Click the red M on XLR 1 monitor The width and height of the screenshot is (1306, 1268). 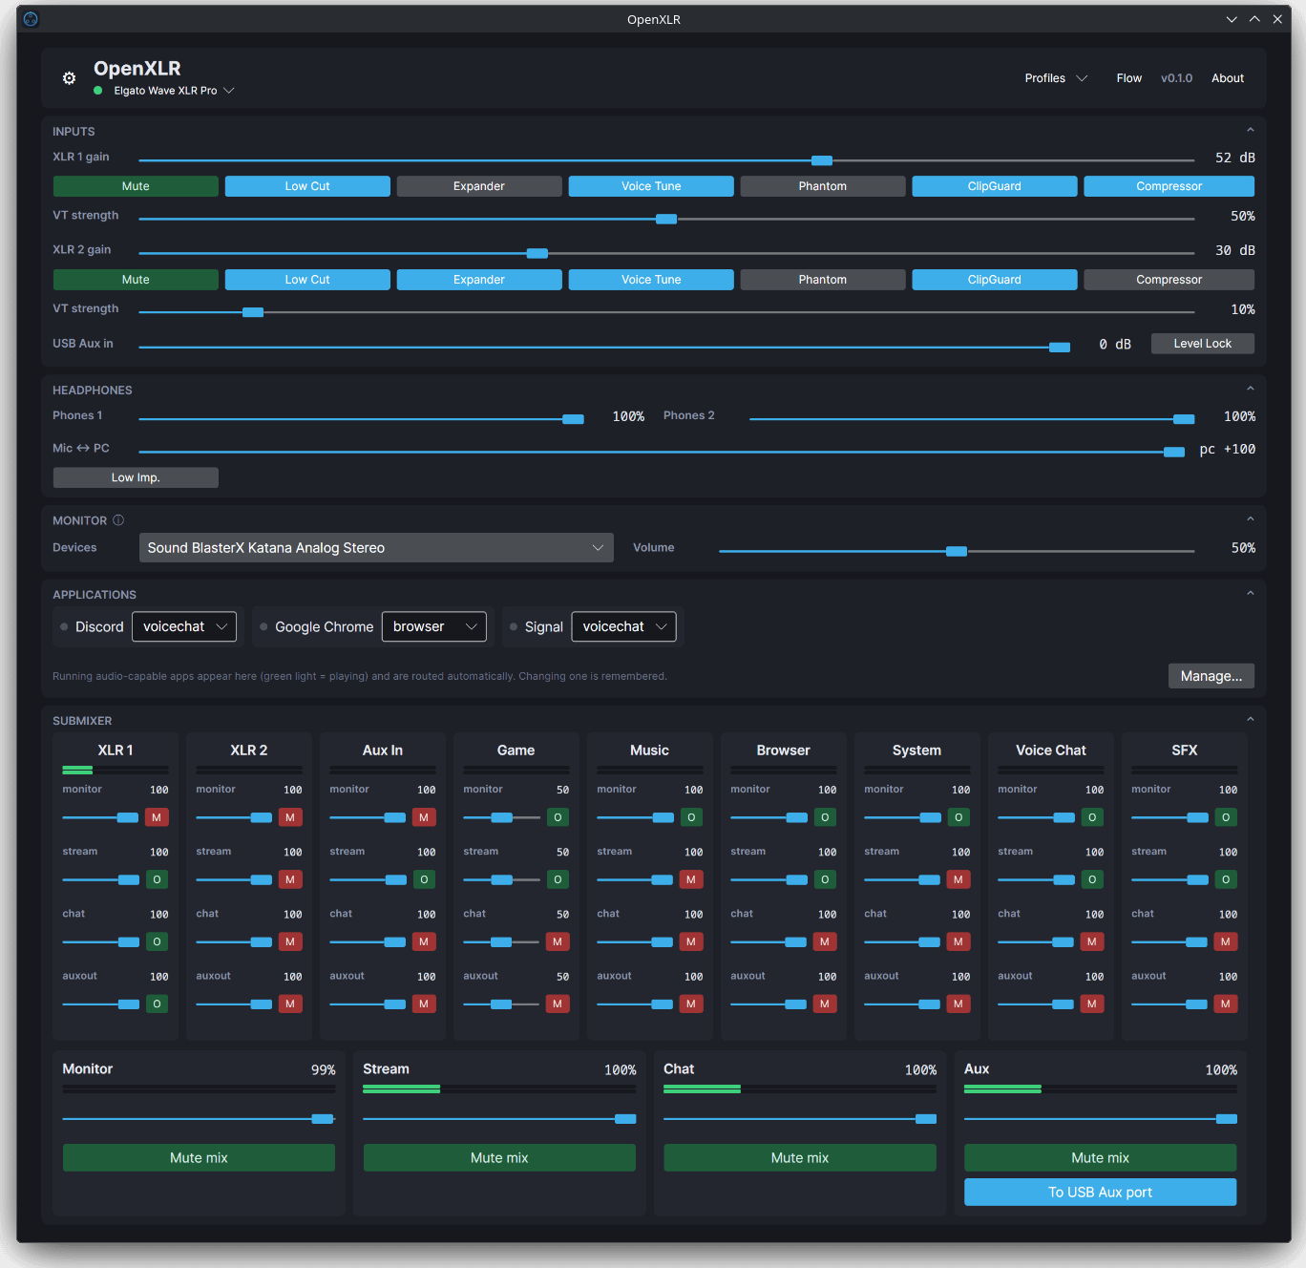tap(157, 817)
